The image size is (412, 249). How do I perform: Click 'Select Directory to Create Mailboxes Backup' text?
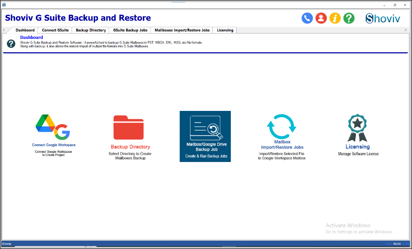click(x=130, y=156)
